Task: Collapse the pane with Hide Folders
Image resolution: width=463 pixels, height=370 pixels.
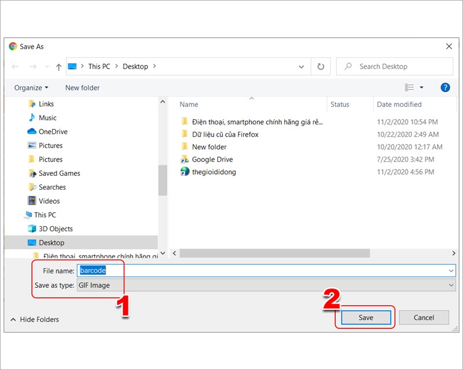Action: tap(35, 319)
